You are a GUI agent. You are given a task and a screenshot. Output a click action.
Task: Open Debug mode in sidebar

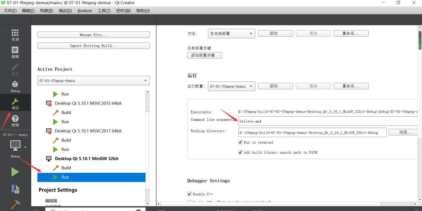coord(15,87)
